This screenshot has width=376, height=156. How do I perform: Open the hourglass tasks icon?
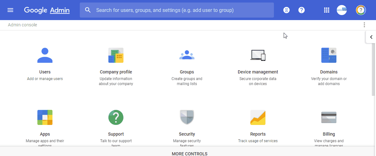(286, 10)
